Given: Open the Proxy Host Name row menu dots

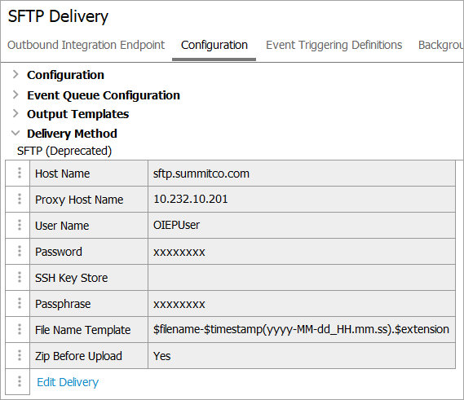Looking at the screenshot, I should tap(20, 199).
